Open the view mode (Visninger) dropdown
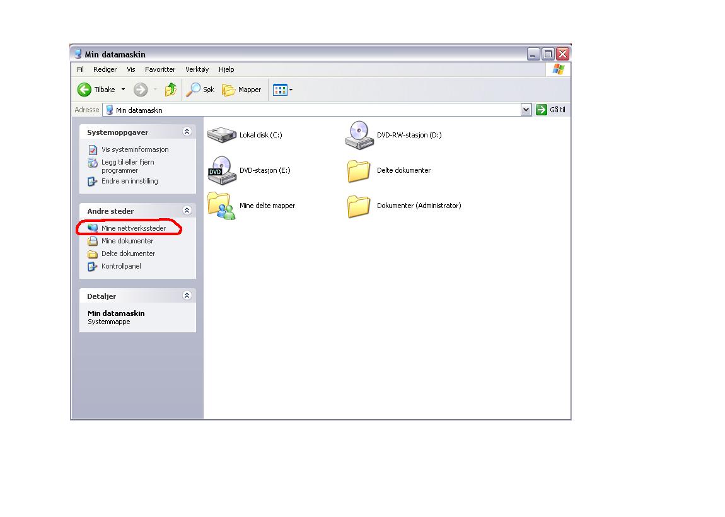This screenshot has height=517, width=725. click(x=282, y=90)
